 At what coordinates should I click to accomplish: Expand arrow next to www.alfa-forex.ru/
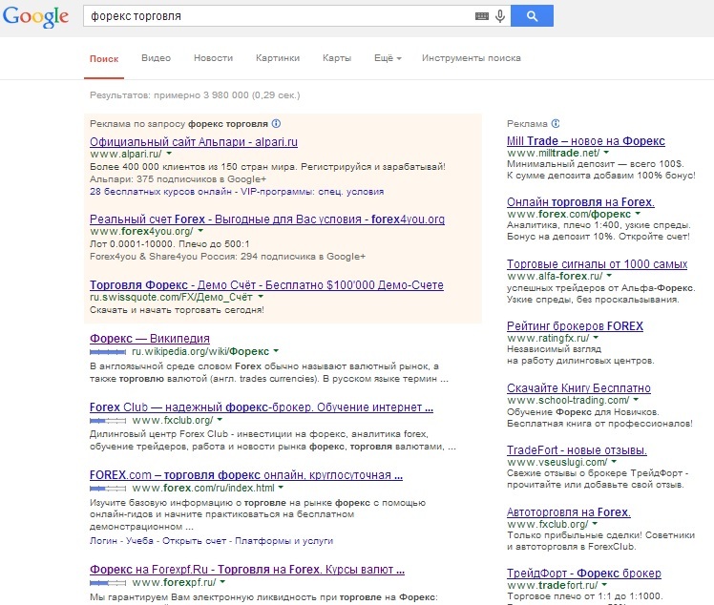coord(609,276)
